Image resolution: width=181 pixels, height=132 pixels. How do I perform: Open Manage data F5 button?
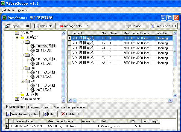(x=74, y=26)
